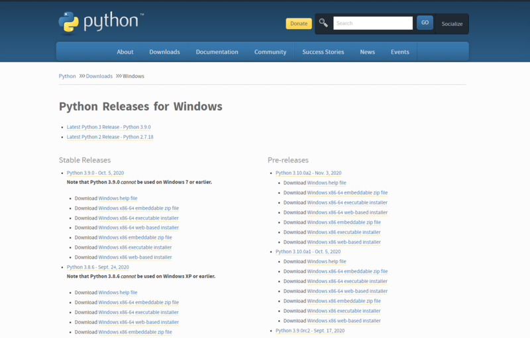The image size is (530, 338).
Task: Click the Python Releases for Windows heading
Action: [140, 106]
